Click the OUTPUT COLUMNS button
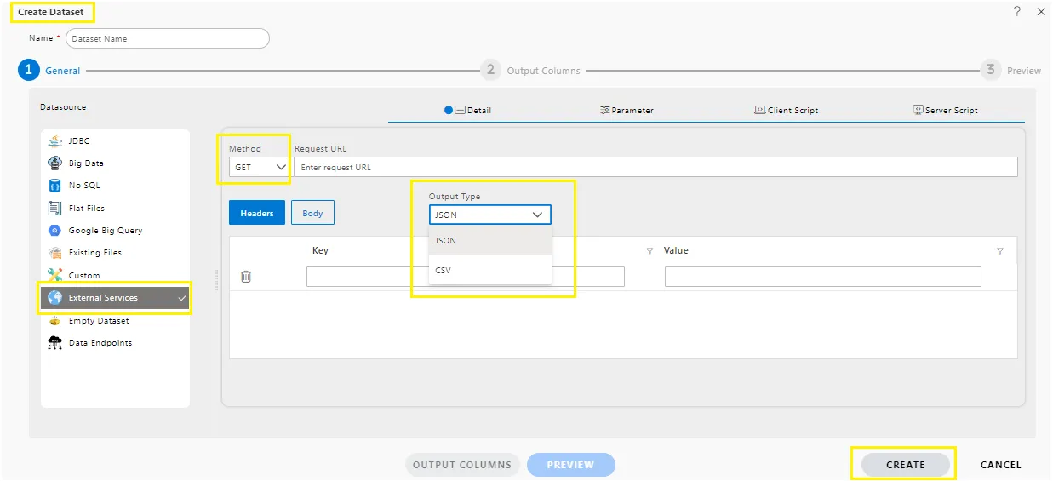This screenshot has height=481, width=1053. [x=462, y=465]
